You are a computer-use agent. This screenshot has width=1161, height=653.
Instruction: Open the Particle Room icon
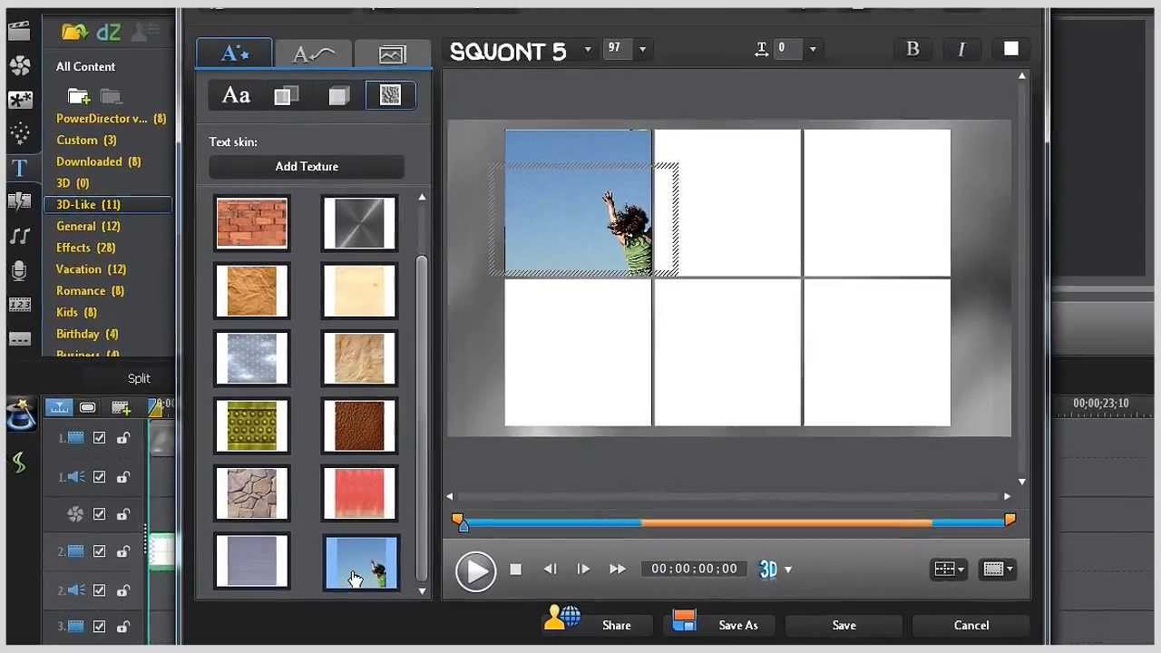(19, 133)
